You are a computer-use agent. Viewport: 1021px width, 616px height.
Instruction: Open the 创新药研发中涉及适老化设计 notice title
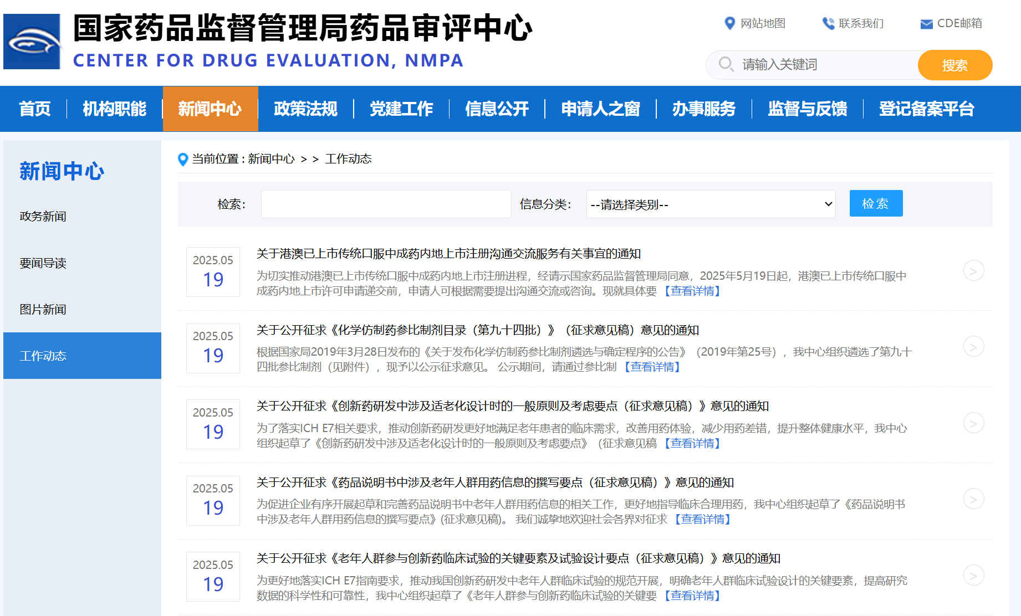point(513,406)
